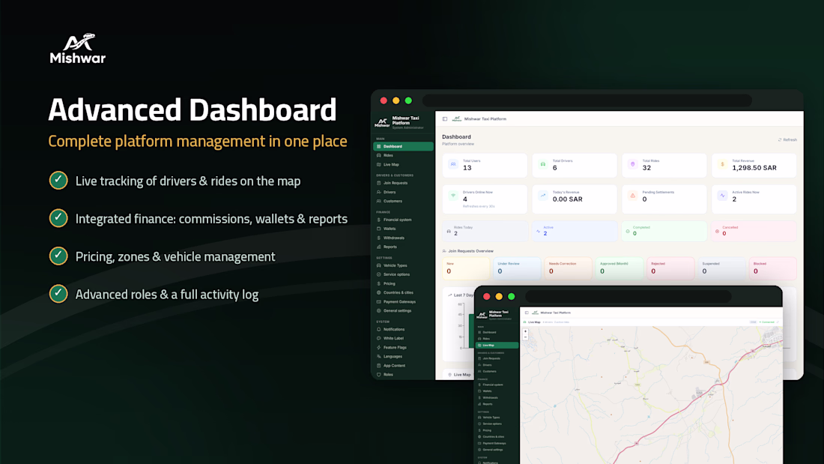Click the Countries & cities globe icon
Viewport: 824px width, 464px height.
tap(379, 292)
